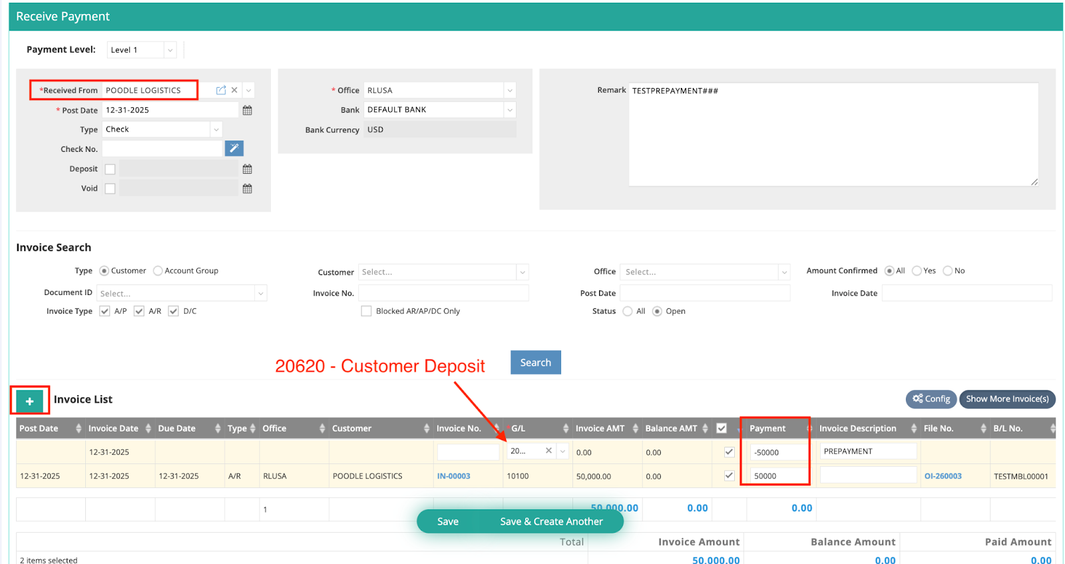Open invoice link IN-00003
The width and height of the screenshot is (1065, 564).
453,476
